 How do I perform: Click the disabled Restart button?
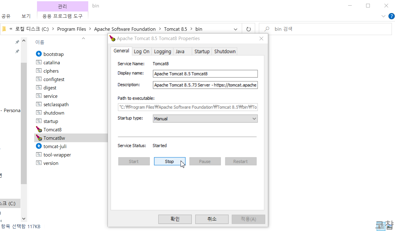click(241, 161)
